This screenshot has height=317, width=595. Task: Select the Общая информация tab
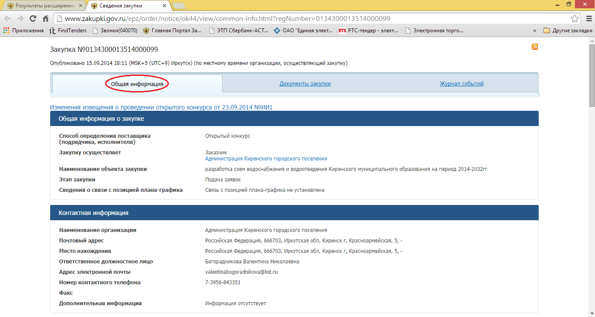pyautogui.click(x=137, y=84)
